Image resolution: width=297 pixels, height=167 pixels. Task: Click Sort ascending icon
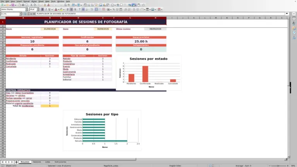point(89,5)
